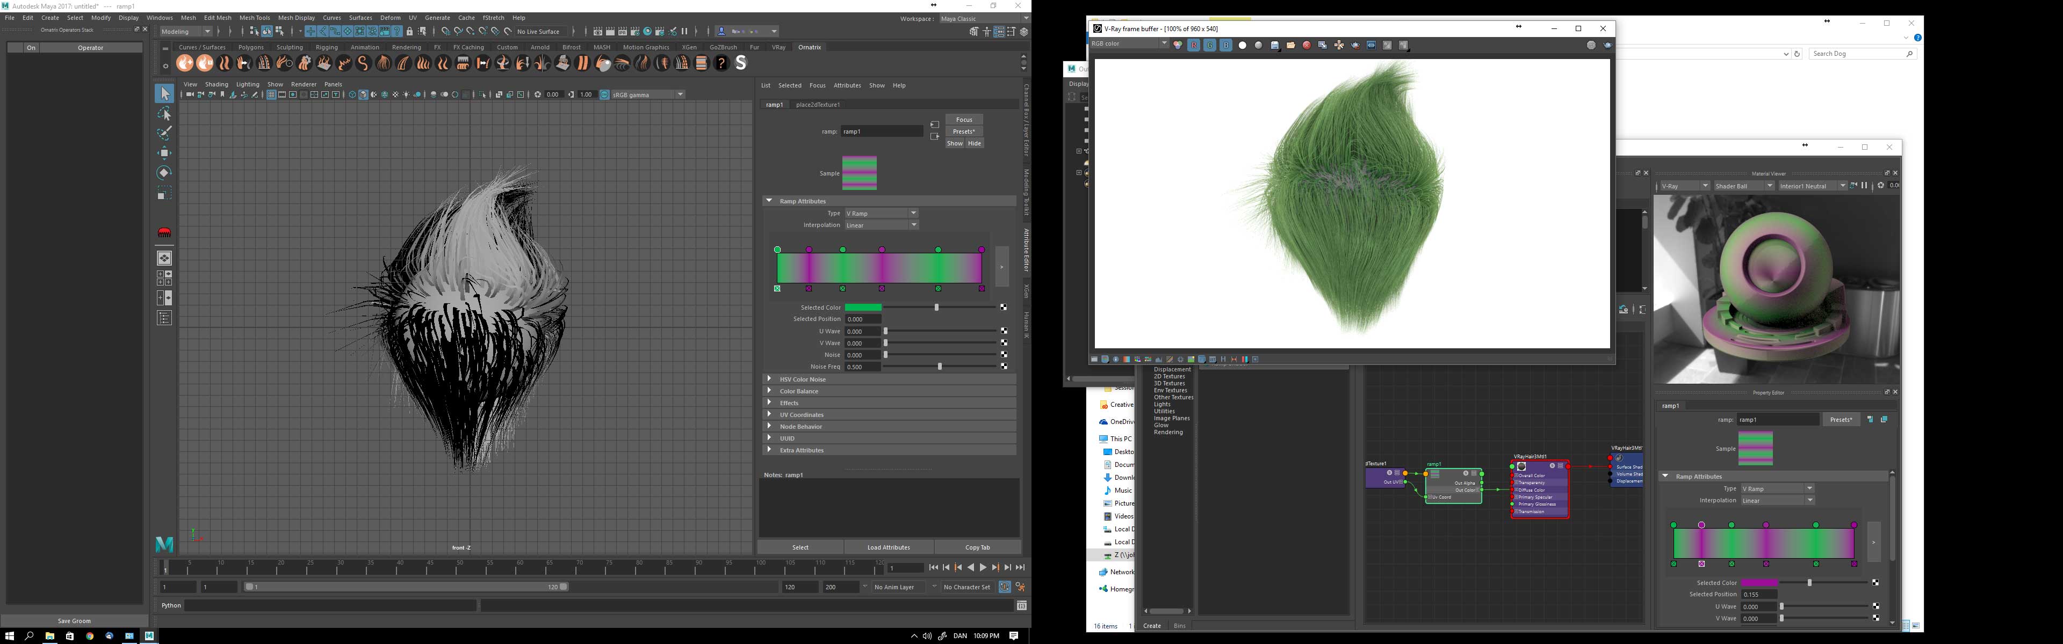
Task: Click the red clear image icon
Action: pos(1307,46)
